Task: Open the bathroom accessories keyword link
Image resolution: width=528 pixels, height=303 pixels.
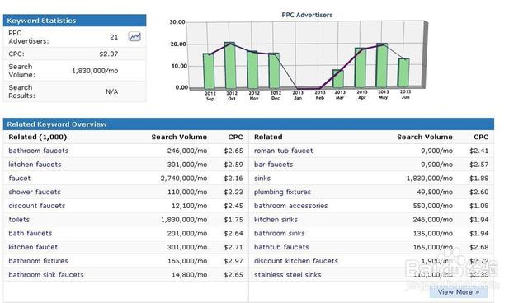Action: (291, 206)
